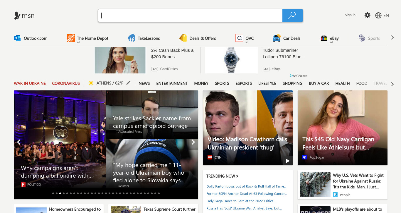Open the $45 Old Navy Cardigan story

point(338,143)
